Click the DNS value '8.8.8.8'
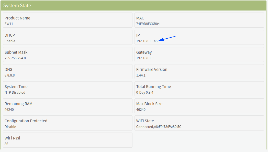Viewport: 268px width, 152px height. click(9, 75)
